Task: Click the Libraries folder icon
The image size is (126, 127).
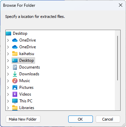Action: tap(15, 108)
